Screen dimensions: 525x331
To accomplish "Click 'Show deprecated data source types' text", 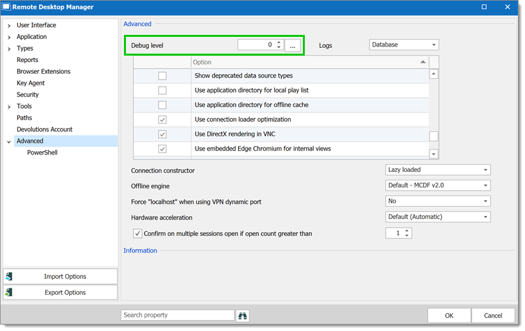I will (243, 76).
